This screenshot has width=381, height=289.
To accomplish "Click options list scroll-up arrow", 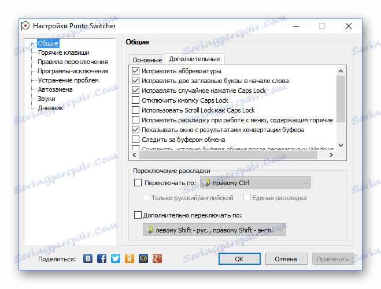I will pos(341,71).
